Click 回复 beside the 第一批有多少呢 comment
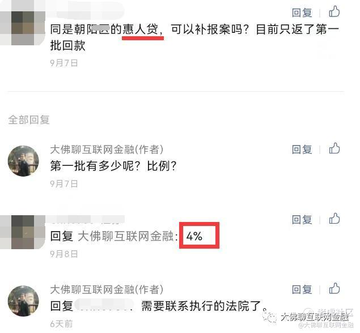 (302, 150)
